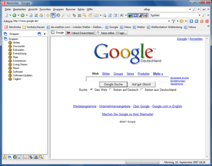Click the hammer tool icon beside address bar
Viewport: 212px width, 166px height.
(x=173, y=21)
